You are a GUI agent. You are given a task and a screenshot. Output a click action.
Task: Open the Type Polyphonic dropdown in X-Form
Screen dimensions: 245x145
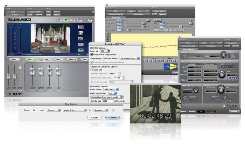pyautogui.click(x=195, y=56)
